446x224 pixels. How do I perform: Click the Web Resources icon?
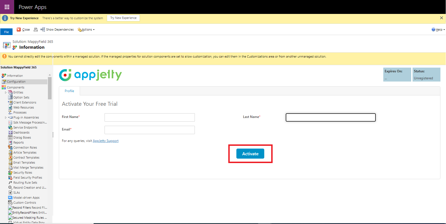click(10, 107)
